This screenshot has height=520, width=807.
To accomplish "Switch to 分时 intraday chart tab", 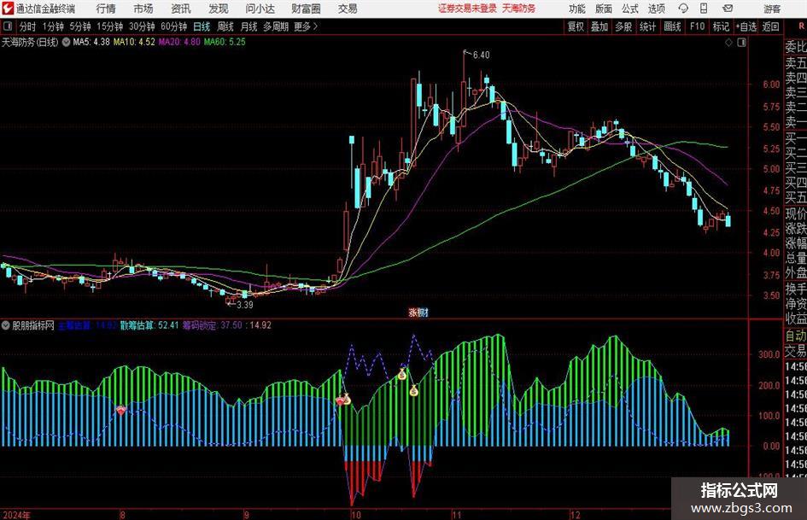I will coord(28,26).
